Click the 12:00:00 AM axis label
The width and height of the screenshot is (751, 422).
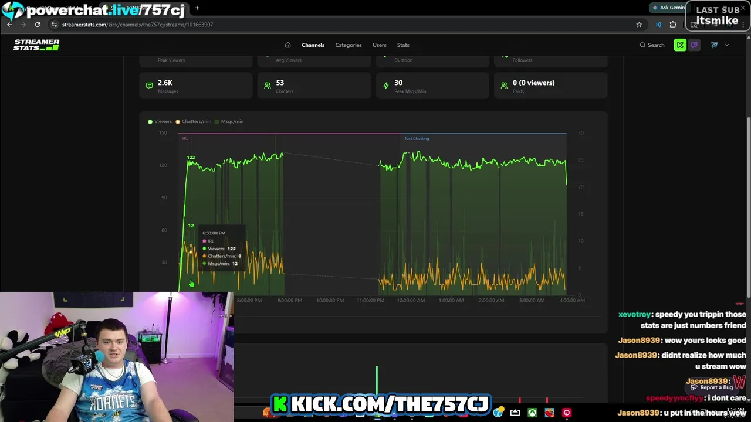[411, 300]
